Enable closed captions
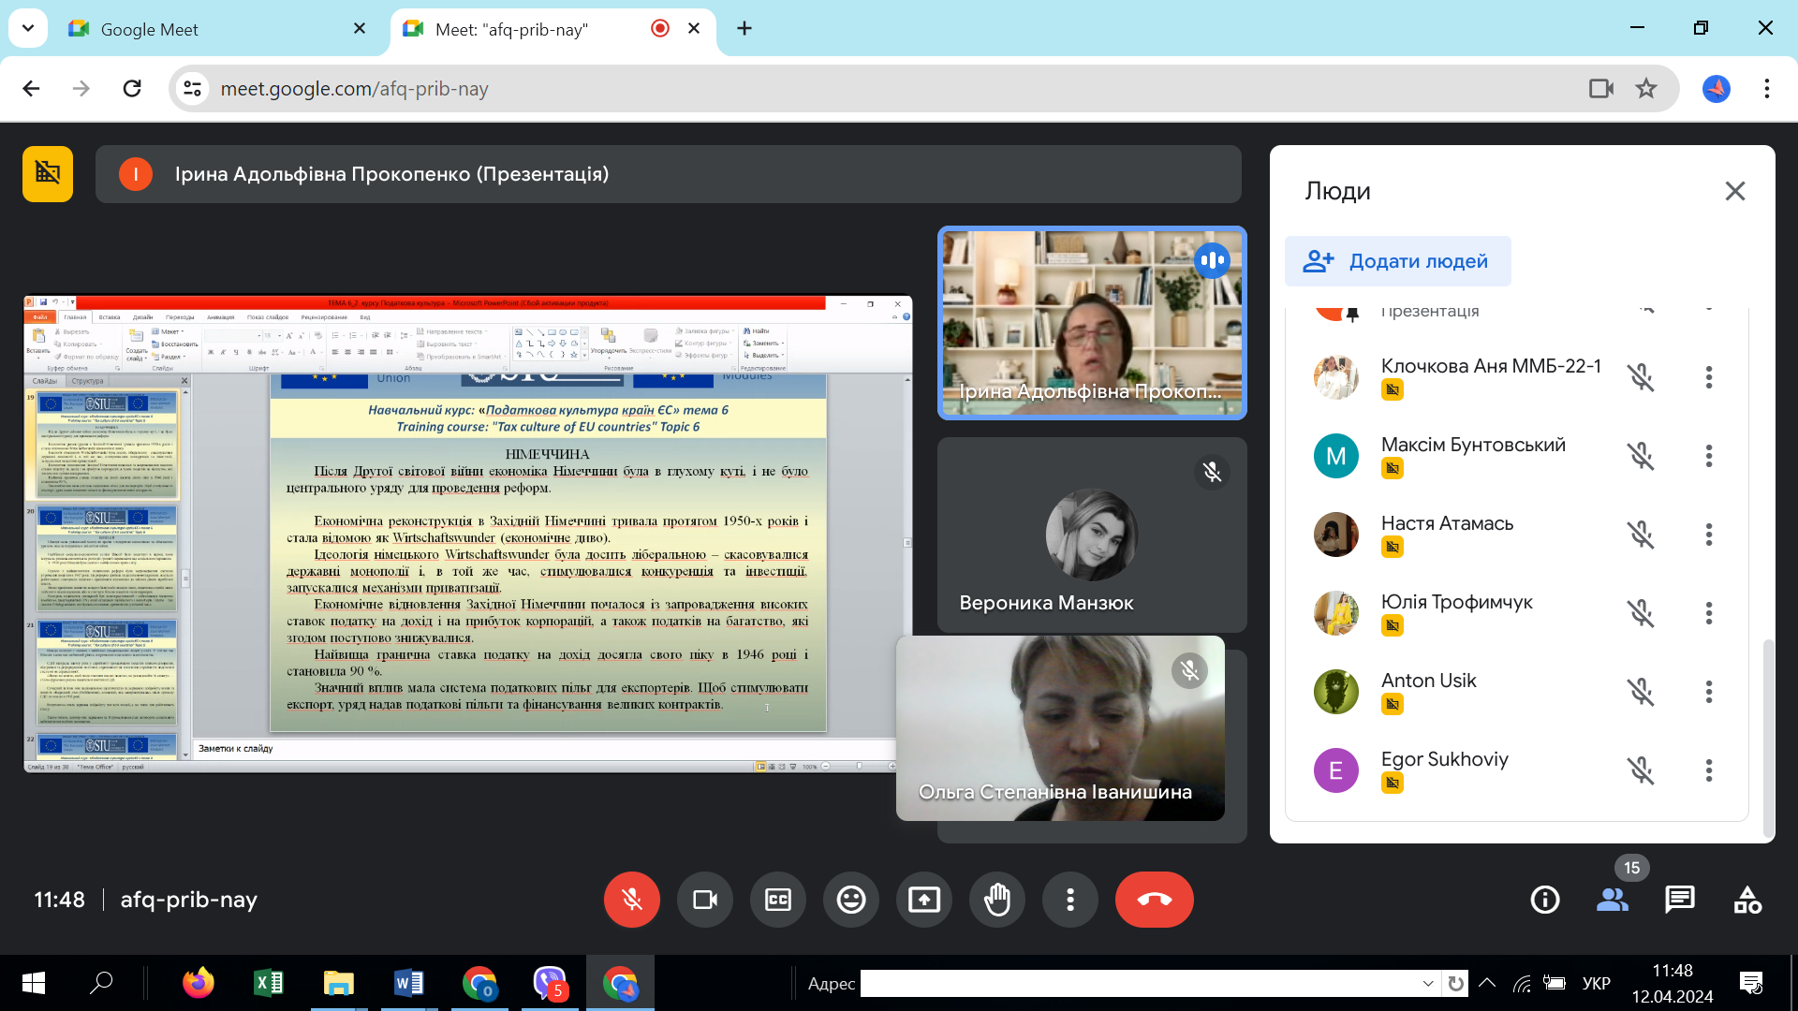The width and height of the screenshot is (1798, 1011). (x=778, y=900)
